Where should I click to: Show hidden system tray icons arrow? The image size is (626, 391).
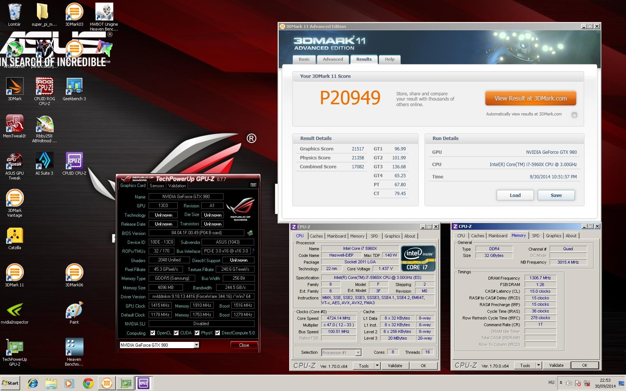pyautogui.click(x=561, y=382)
